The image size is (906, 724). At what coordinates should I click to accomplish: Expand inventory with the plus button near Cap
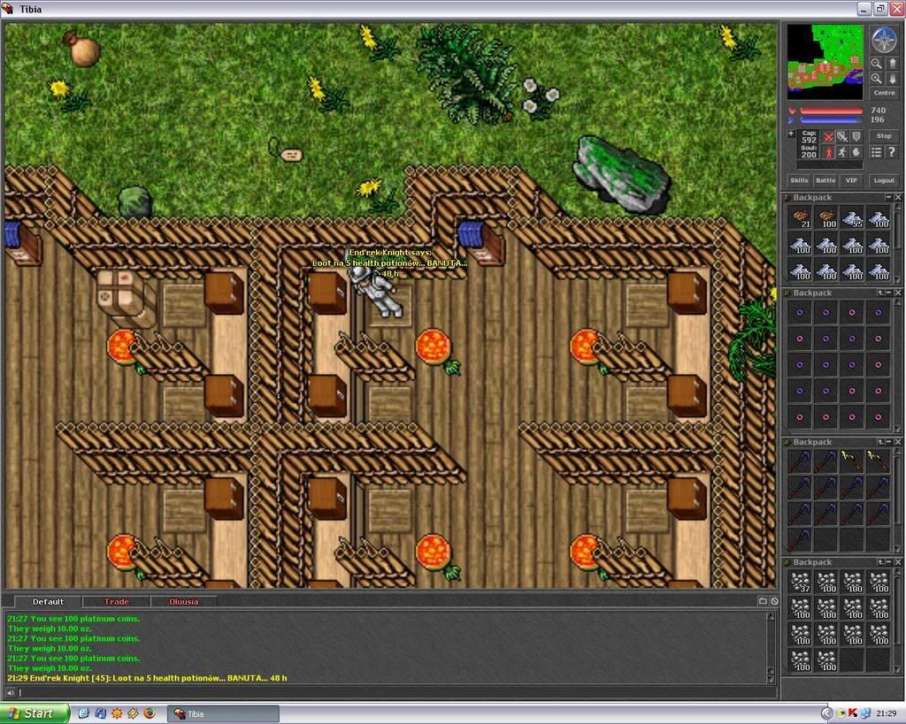click(x=791, y=134)
